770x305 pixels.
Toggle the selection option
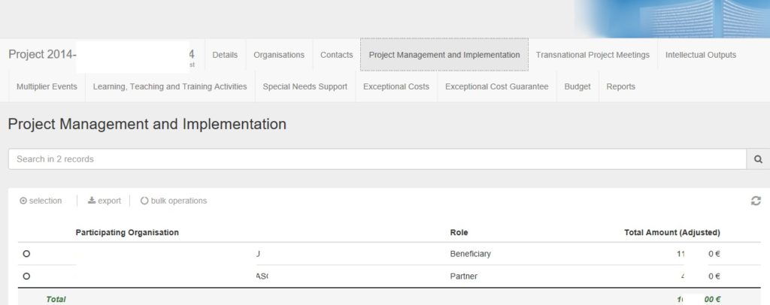[41, 201]
